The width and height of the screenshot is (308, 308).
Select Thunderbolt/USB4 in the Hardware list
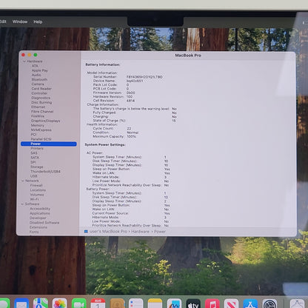point(45,171)
